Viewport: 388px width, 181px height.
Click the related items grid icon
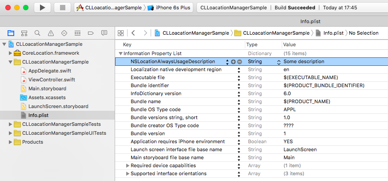[120, 33]
